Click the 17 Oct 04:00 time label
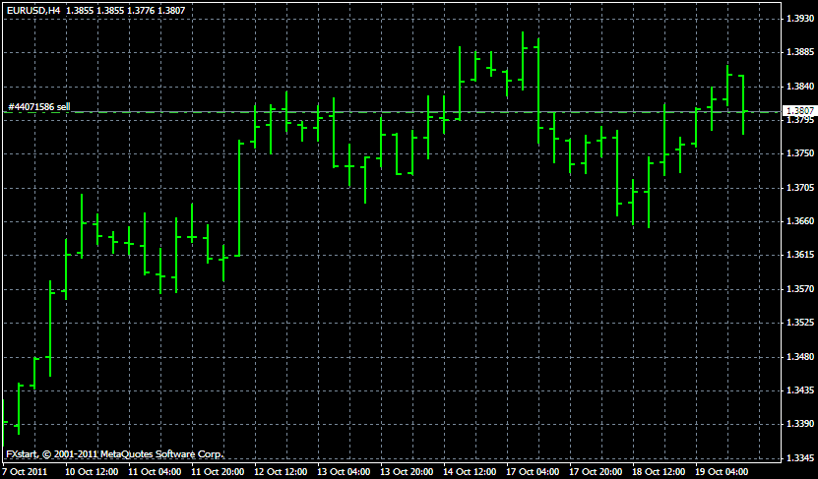 533,472
